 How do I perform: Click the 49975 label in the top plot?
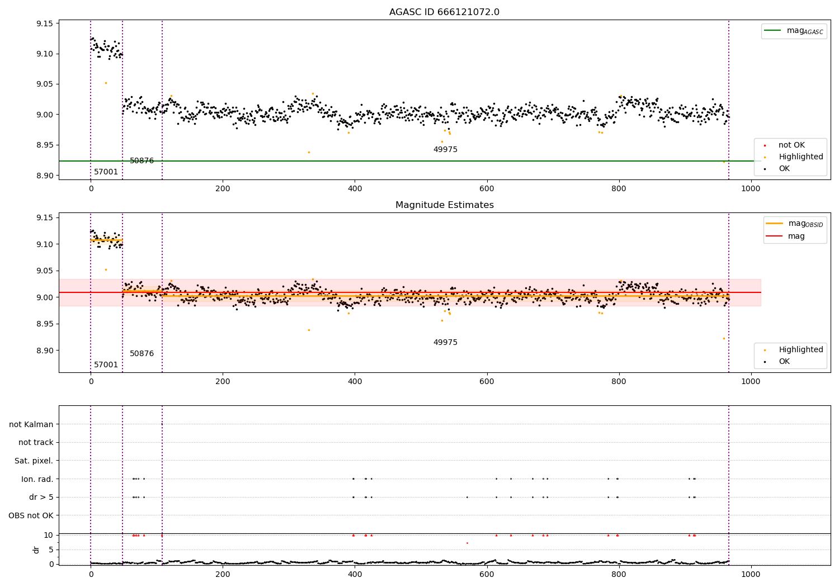pos(445,149)
